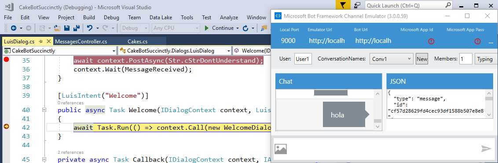498x163 pixels.
Task: Close the LuisDialog.cs tab
Action: click(x=48, y=42)
